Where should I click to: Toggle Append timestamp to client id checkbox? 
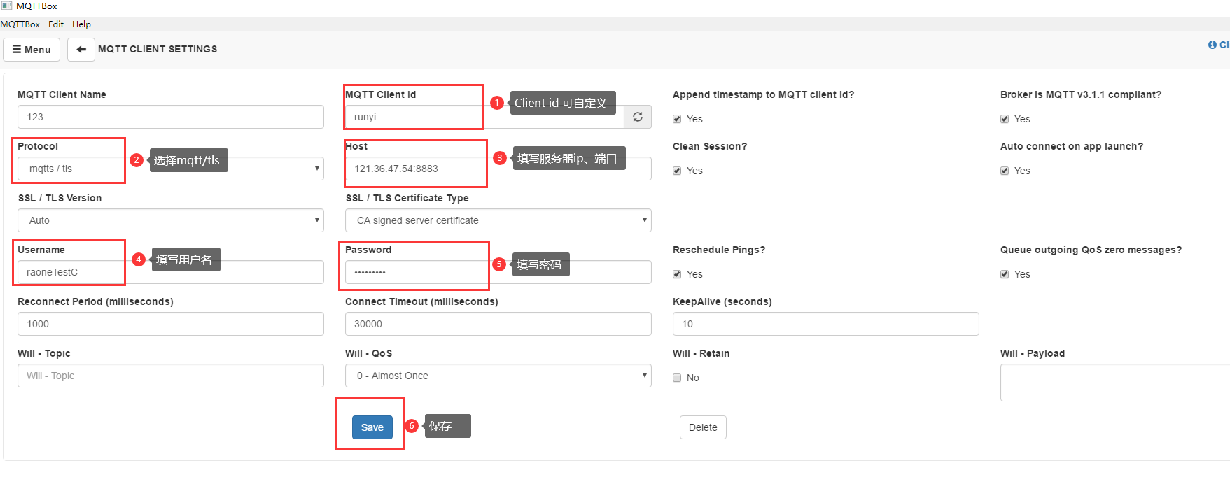(x=677, y=119)
